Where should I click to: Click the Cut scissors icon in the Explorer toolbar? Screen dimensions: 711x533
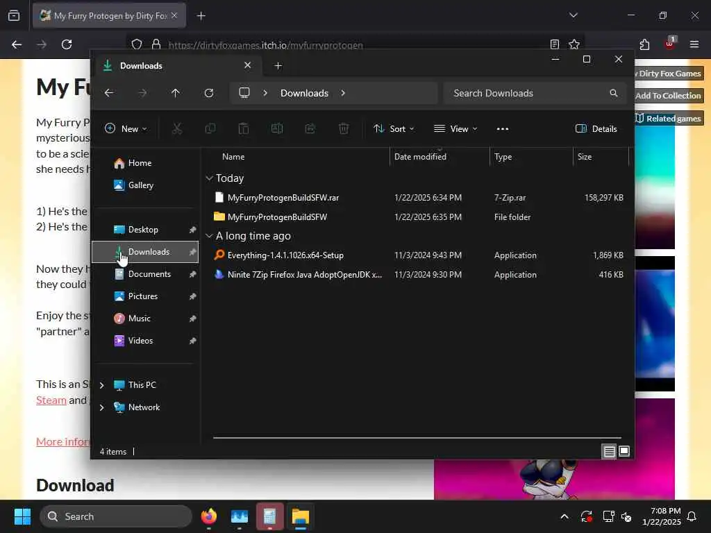coord(177,128)
